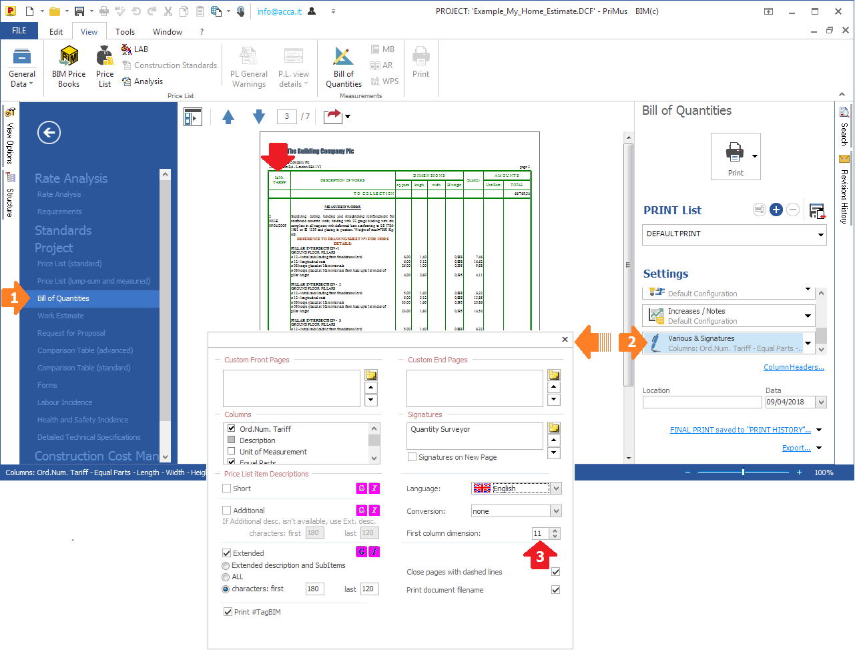Click the Export link
The image size is (855, 650).
[796, 448]
